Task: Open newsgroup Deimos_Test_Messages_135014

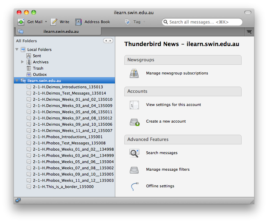Action: point(69,93)
